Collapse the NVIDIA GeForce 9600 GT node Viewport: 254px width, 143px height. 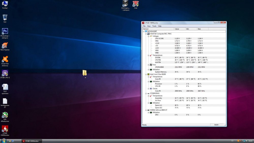(146, 110)
